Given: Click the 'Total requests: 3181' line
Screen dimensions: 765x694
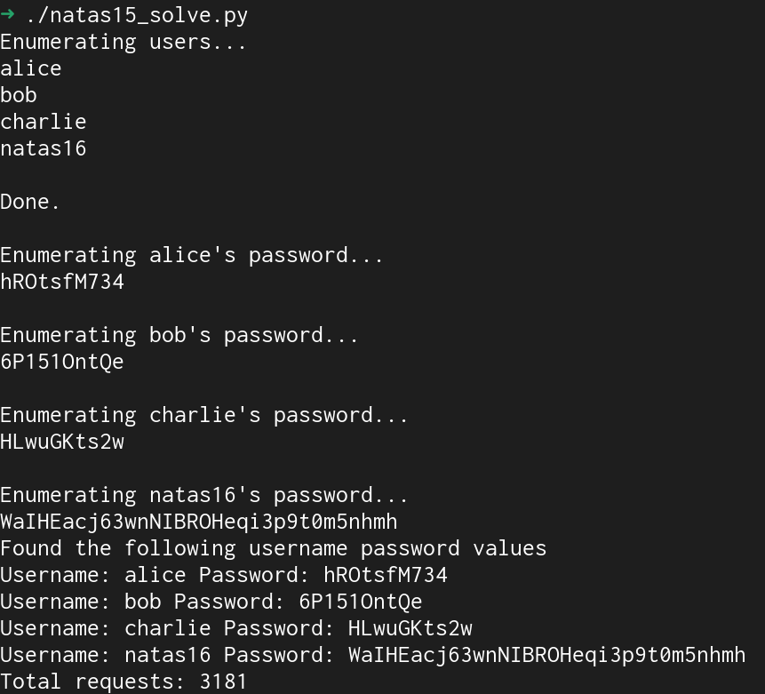Looking at the screenshot, I should (124, 682).
